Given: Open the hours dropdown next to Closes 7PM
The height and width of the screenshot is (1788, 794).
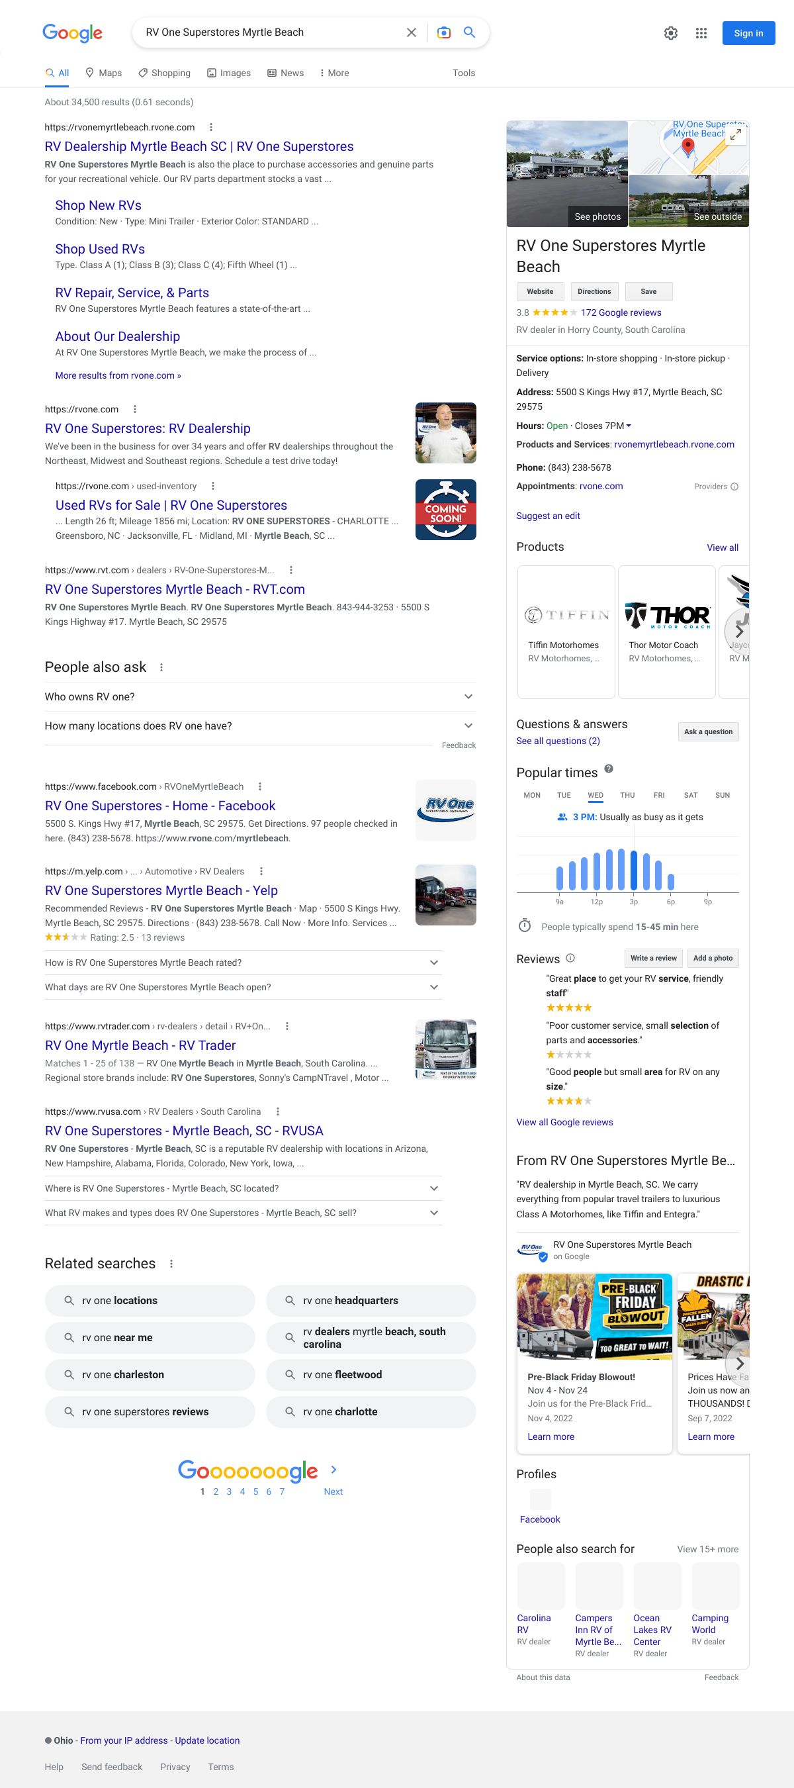Looking at the screenshot, I should [629, 426].
